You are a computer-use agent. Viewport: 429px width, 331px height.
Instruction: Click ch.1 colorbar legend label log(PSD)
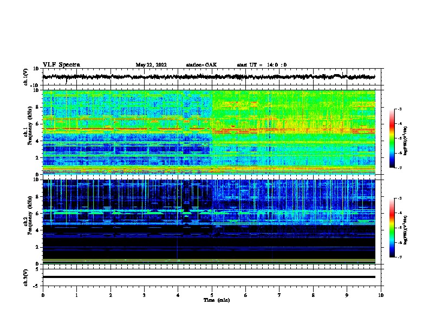(x=405, y=141)
